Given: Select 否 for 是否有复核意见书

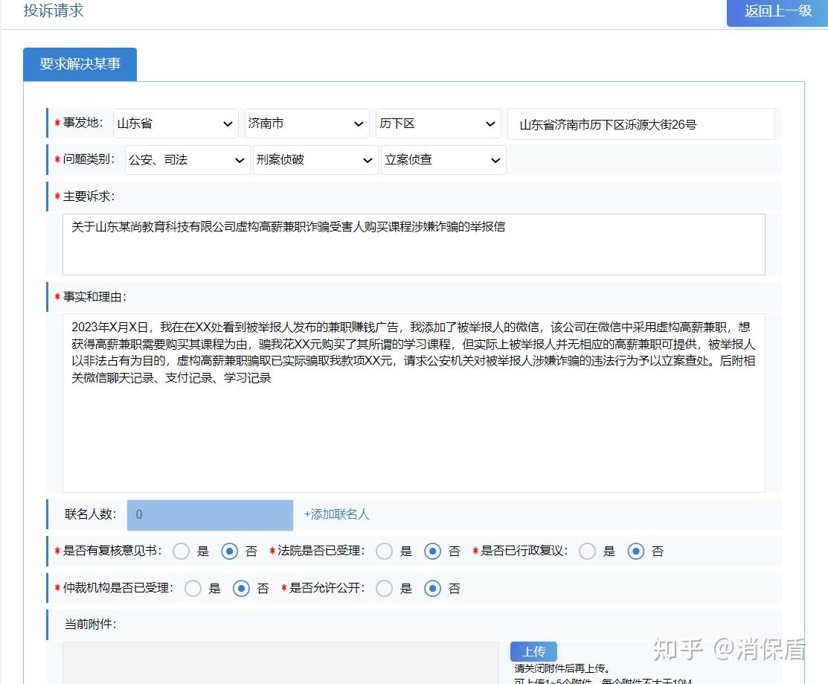Looking at the screenshot, I should coord(229,552).
